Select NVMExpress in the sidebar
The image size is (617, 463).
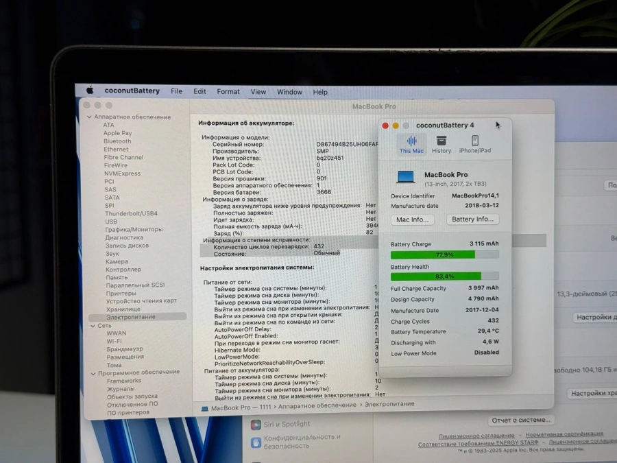click(123, 174)
